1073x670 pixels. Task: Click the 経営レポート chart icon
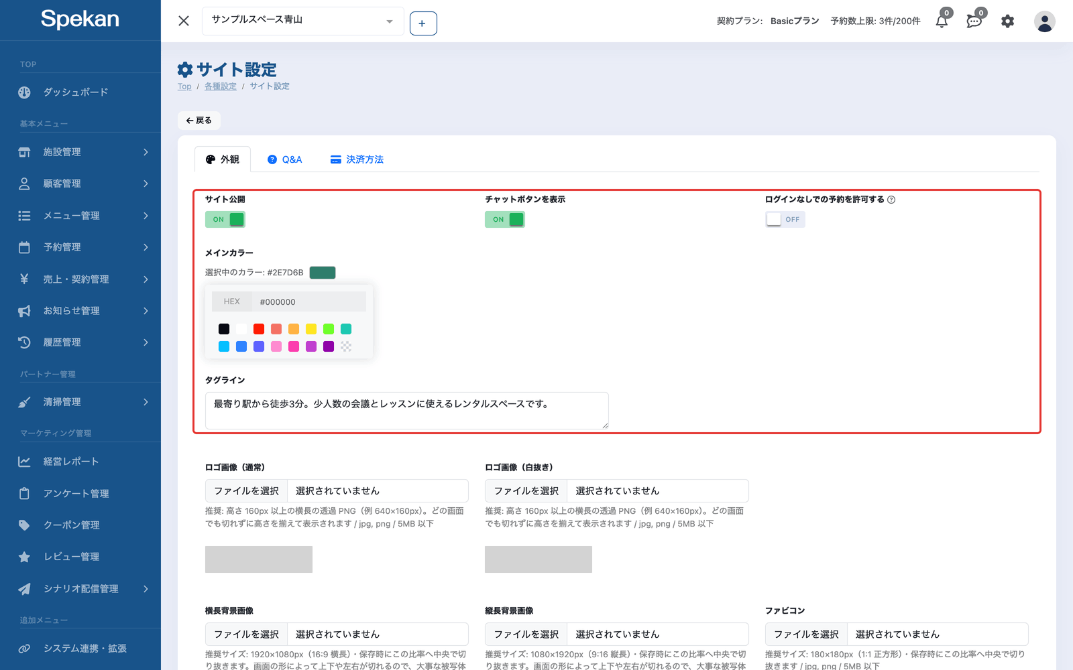[x=24, y=462]
